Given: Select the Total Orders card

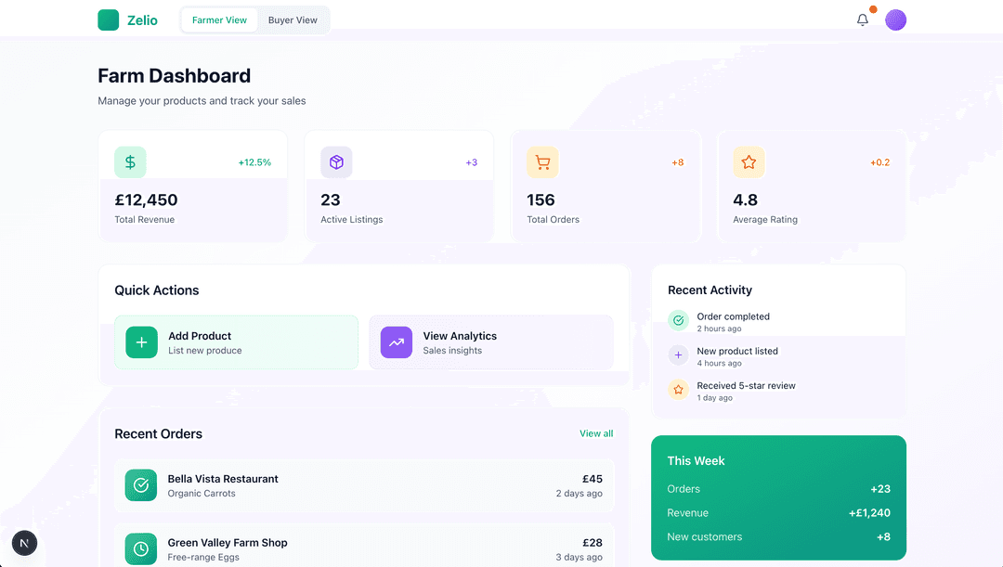Looking at the screenshot, I should pyautogui.click(x=606, y=186).
